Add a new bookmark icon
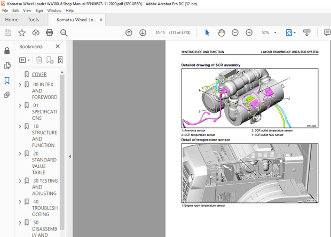The width and height of the screenshot is (331, 237). point(50,60)
